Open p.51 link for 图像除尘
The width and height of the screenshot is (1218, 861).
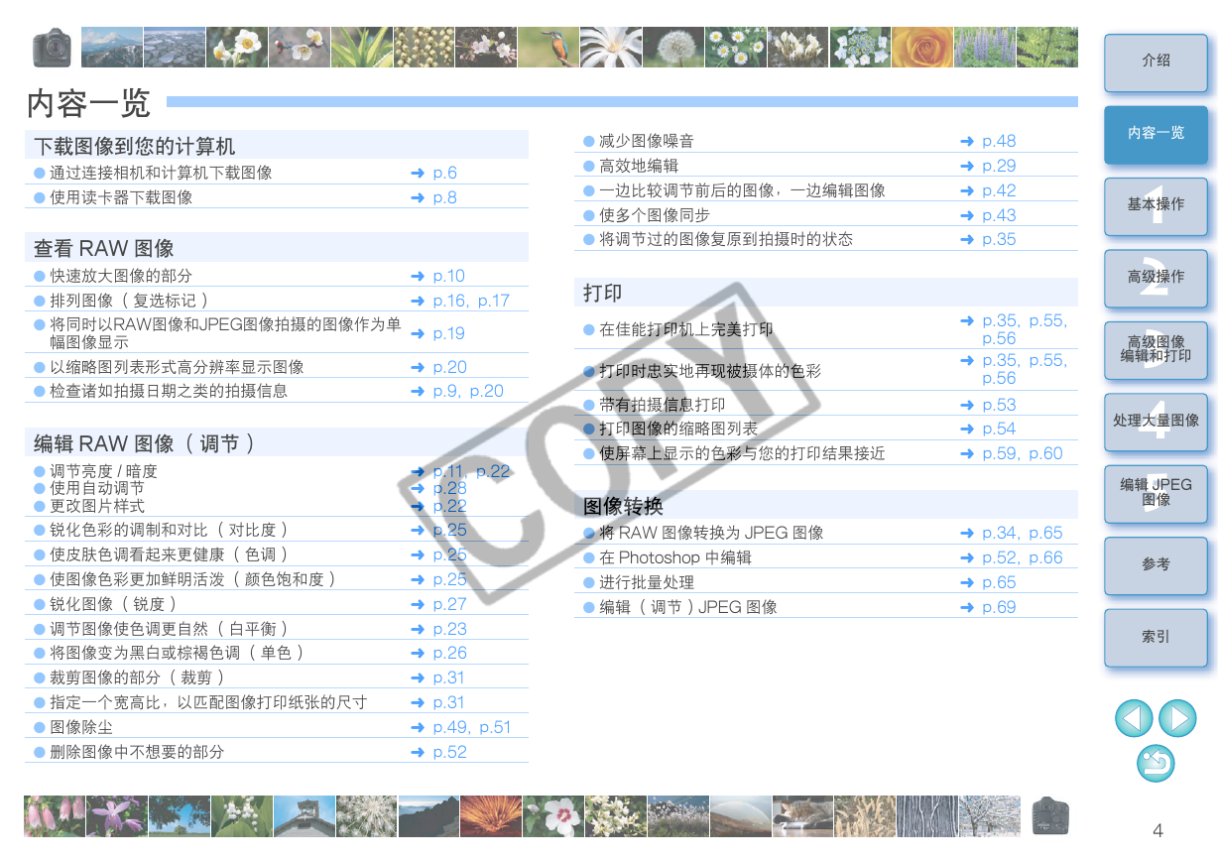click(495, 727)
